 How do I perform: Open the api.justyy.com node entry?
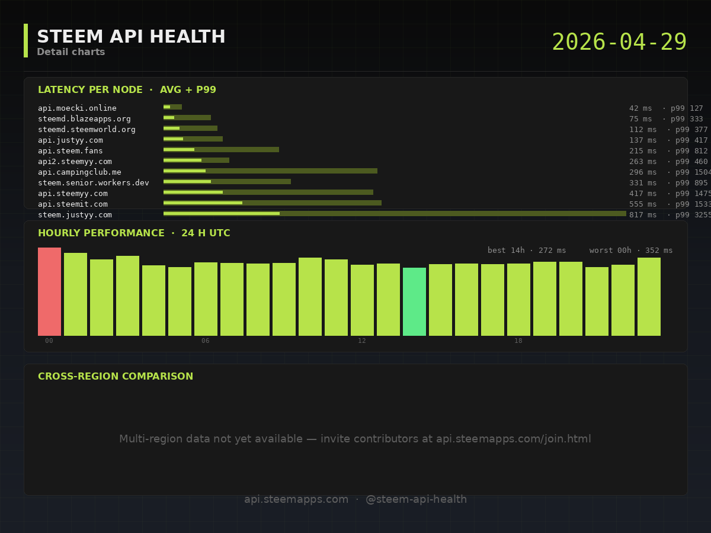[x=70, y=140]
